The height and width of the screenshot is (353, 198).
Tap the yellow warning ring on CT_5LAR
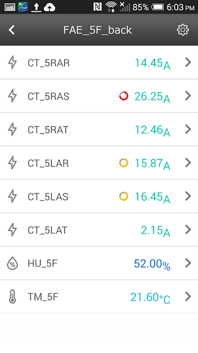(x=124, y=163)
